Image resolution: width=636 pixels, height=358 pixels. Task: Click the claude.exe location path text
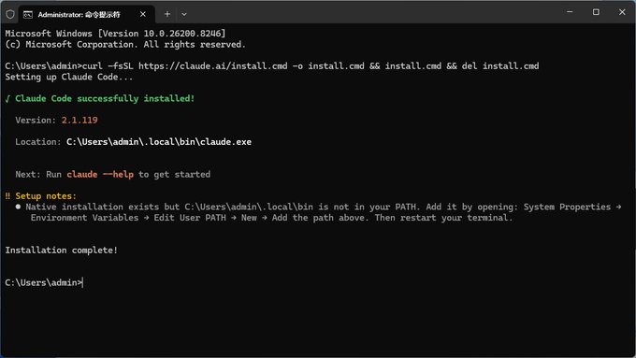click(x=159, y=142)
